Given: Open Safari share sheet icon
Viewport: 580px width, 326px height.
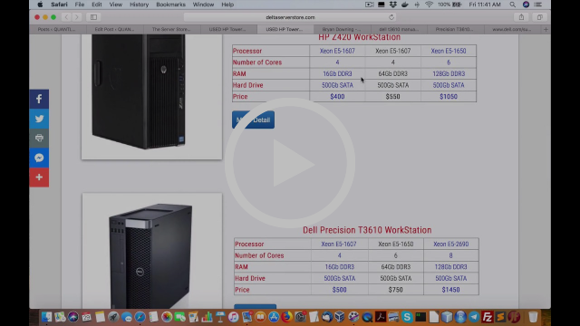Looking at the screenshot, I should click(522, 17).
